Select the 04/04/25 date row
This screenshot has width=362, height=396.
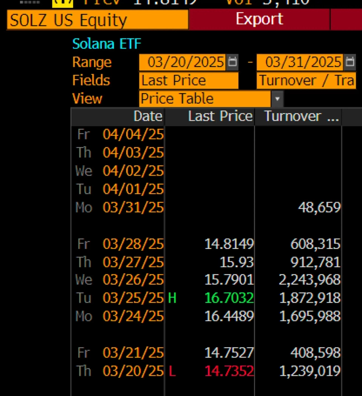pos(133,134)
